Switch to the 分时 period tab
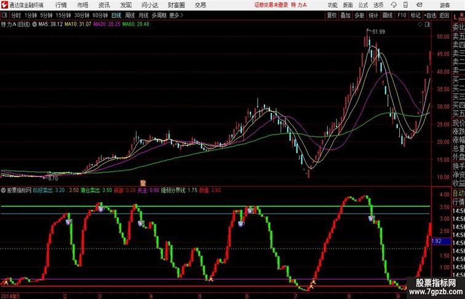This screenshot has width=465, height=299. pos(16,15)
